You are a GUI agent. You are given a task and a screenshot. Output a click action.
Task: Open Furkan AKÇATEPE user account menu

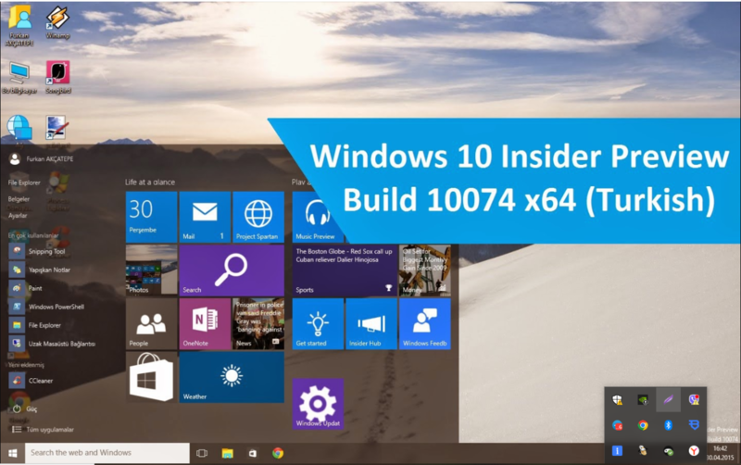(x=42, y=158)
